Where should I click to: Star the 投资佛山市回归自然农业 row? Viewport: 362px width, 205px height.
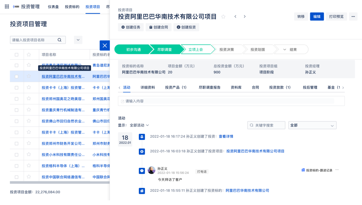(29, 121)
